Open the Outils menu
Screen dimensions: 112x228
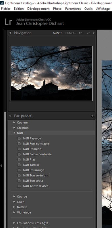[x=88, y=9]
